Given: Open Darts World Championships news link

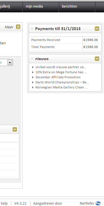Looking at the screenshot, I should pyautogui.click(x=62, y=82).
